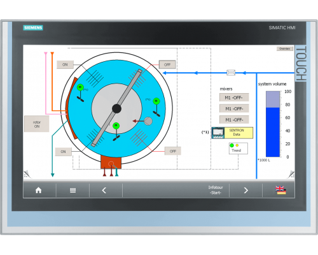
Task: Click the "20" scale value
Action: 287,144
